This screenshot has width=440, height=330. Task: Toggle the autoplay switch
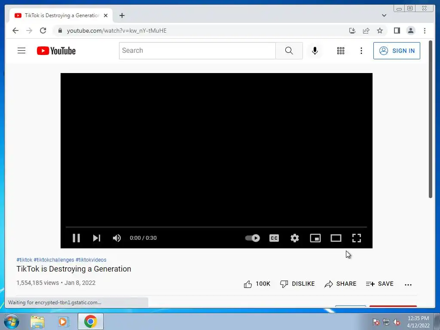pyautogui.click(x=253, y=238)
